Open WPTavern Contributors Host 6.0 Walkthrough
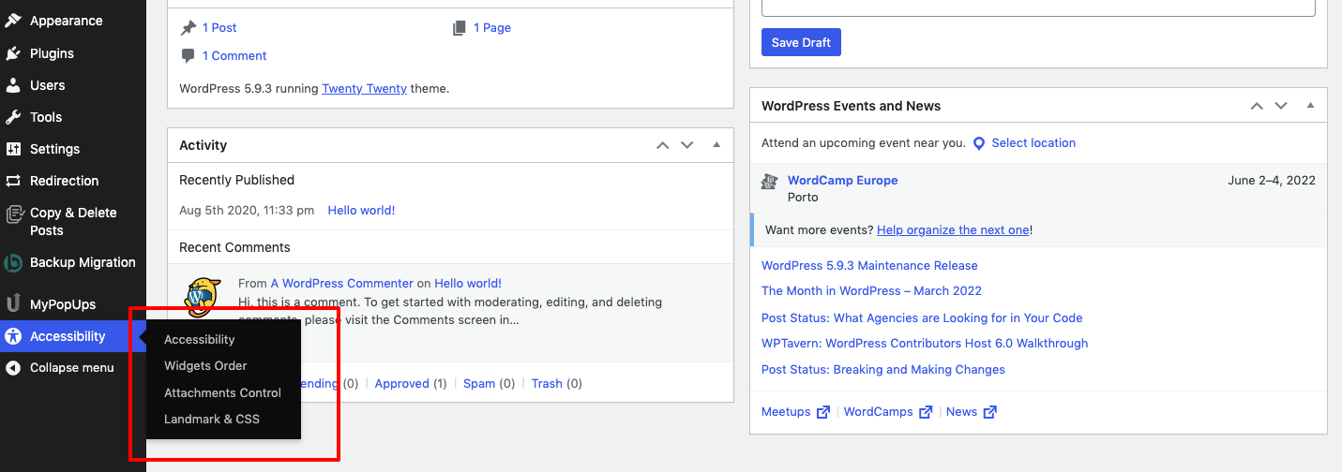 coord(925,344)
